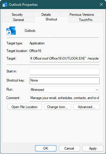Click the Shortcut key field

click(65, 81)
